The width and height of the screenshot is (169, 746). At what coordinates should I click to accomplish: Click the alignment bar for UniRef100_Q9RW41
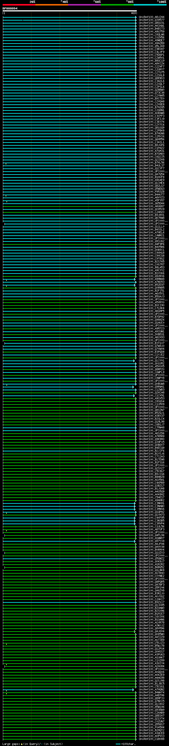click(68, 387)
